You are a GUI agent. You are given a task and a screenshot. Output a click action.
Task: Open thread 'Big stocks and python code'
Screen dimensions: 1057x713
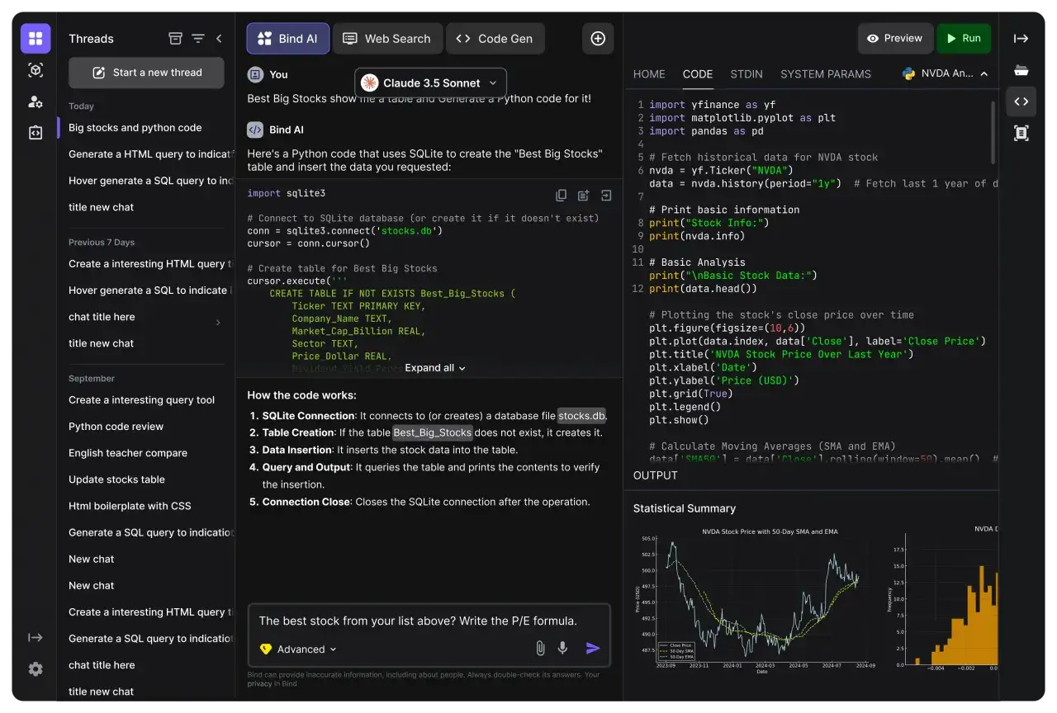(135, 128)
